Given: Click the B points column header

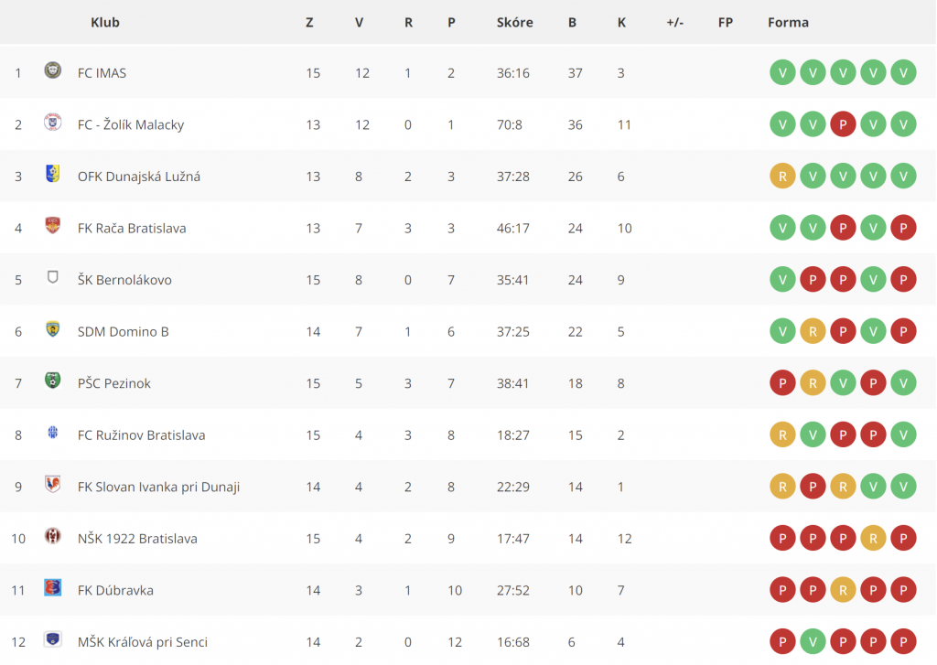Looking at the screenshot, I should click(x=572, y=23).
